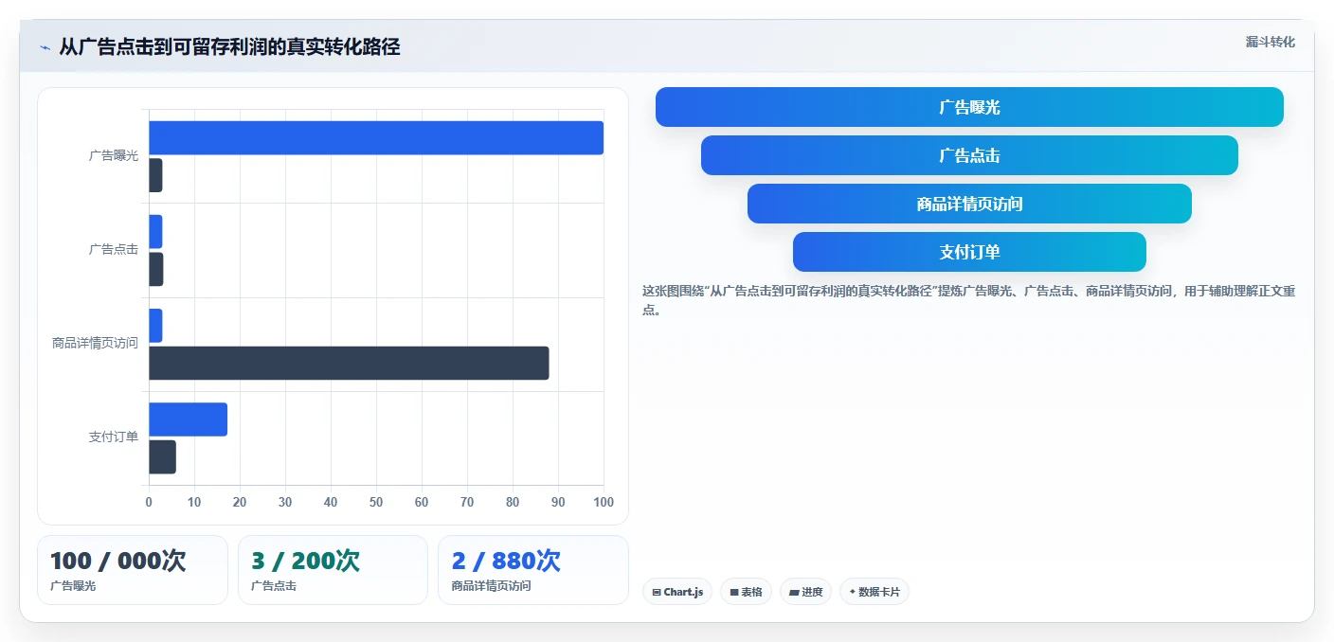Click the 数据卡片 tag chip
This screenshot has width=1334, height=642.
[874, 592]
